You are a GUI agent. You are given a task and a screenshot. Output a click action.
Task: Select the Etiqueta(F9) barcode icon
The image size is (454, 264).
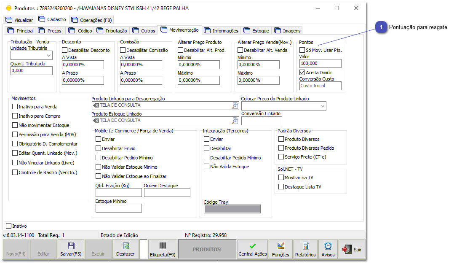[x=162, y=246]
